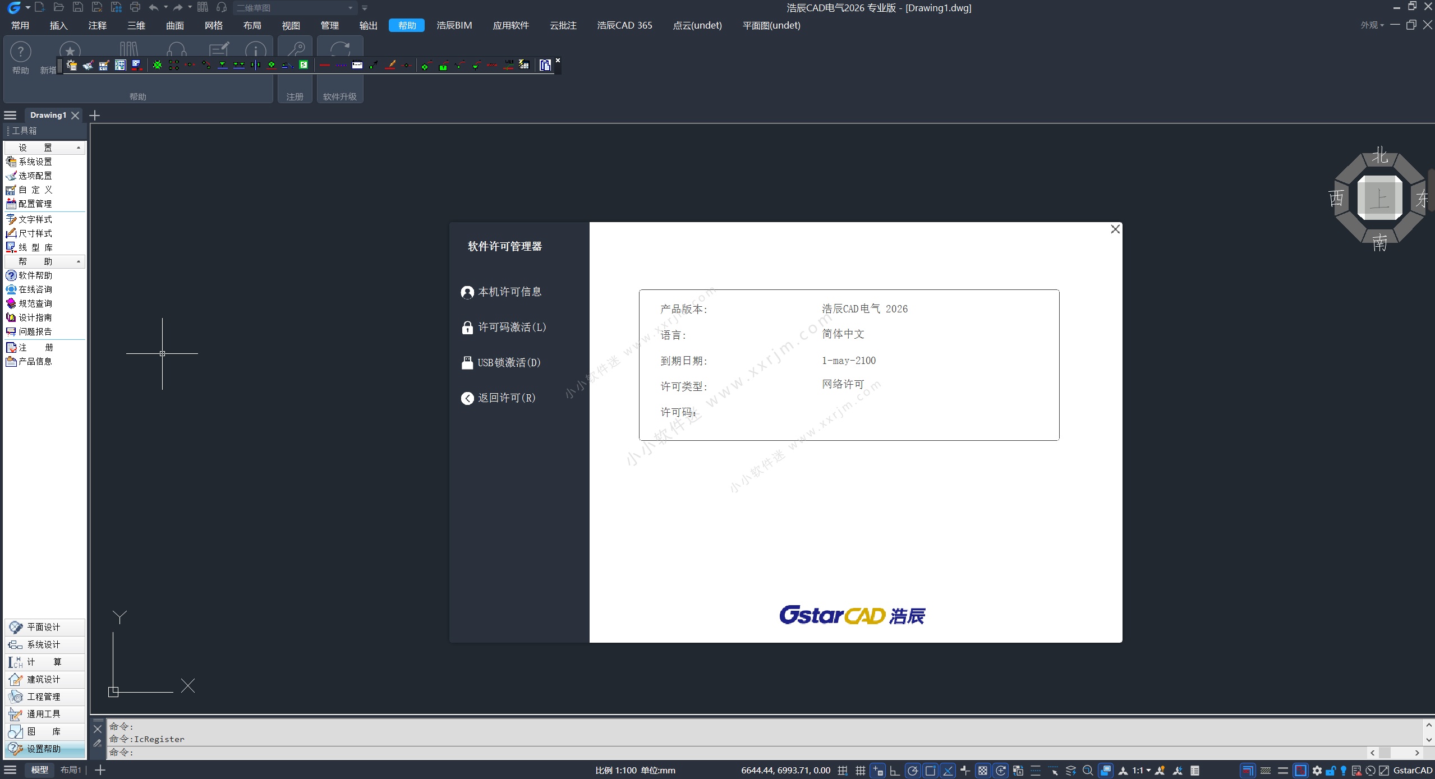Open 规范查询 in help section
This screenshot has width=1435, height=779.
coord(35,303)
